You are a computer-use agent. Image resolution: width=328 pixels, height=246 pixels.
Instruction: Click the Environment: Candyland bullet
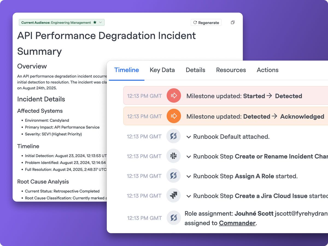point(47,120)
